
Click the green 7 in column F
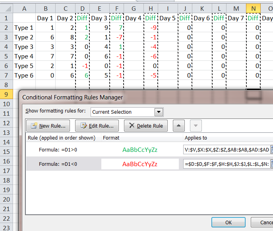[117, 28]
